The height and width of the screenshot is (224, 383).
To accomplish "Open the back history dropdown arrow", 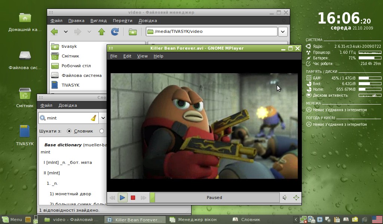I will 66,31.
